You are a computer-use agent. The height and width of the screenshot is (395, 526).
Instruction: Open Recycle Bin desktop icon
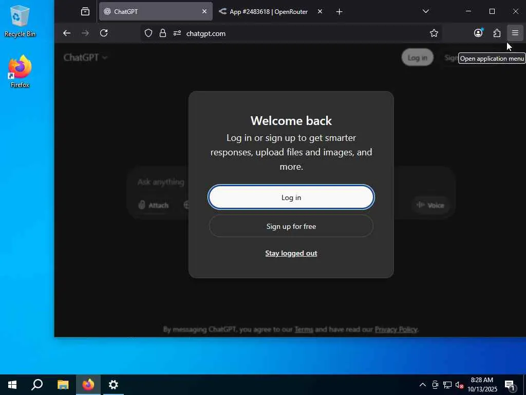pos(20,21)
